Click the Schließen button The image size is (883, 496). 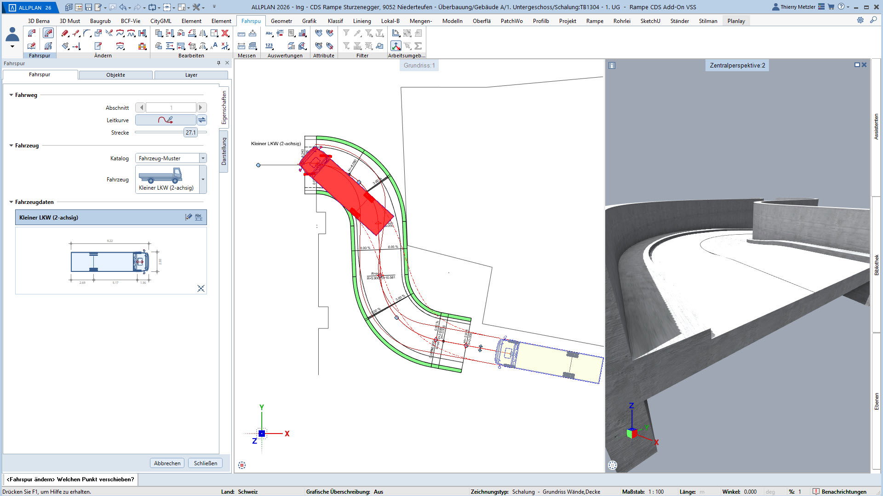(205, 463)
